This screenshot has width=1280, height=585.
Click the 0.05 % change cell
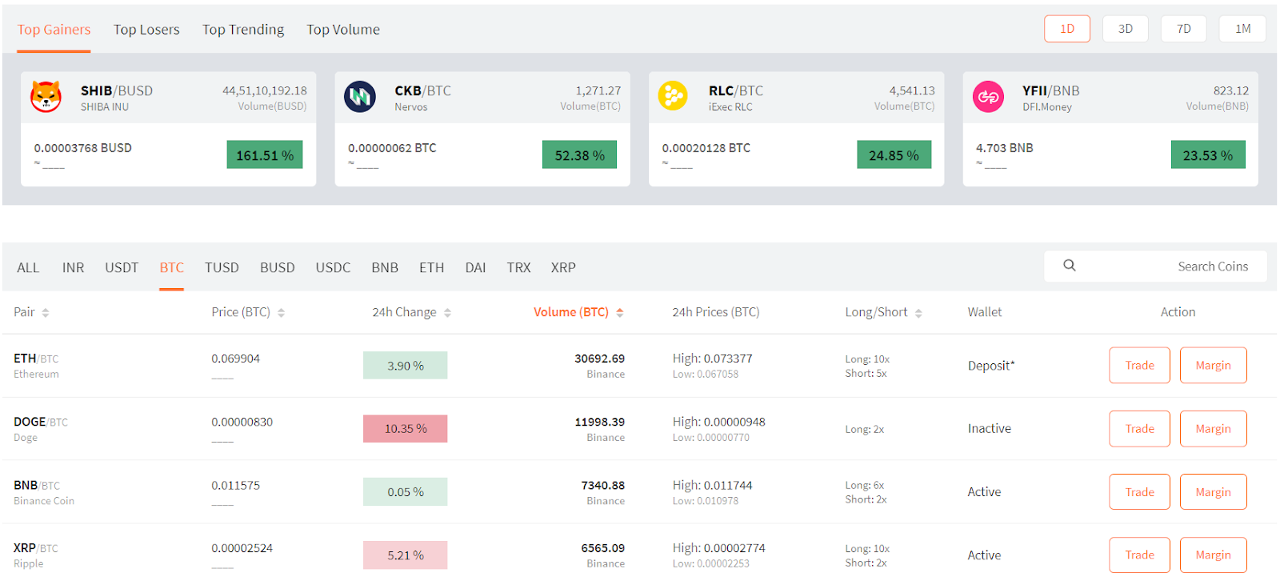tap(405, 492)
